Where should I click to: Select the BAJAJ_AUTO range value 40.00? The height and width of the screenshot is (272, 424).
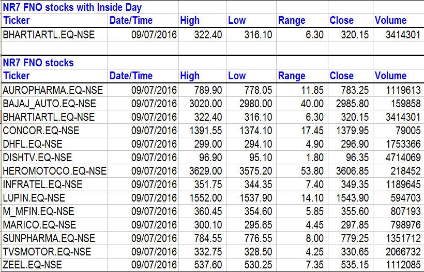pyautogui.click(x=312, y=104)
